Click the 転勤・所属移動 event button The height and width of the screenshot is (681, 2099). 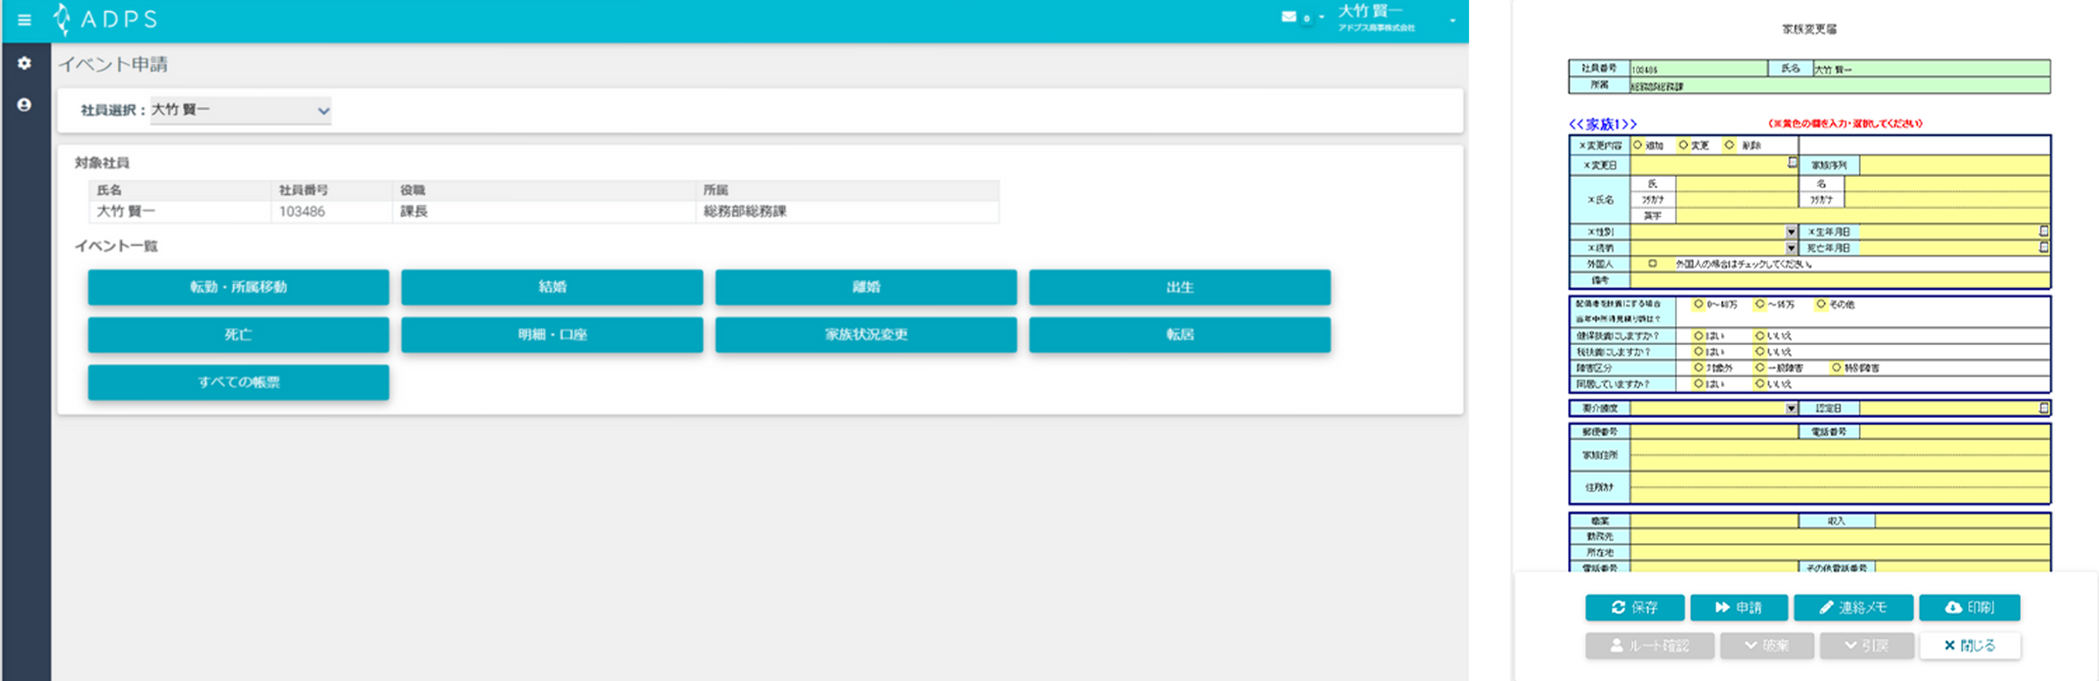coord(239,287)
